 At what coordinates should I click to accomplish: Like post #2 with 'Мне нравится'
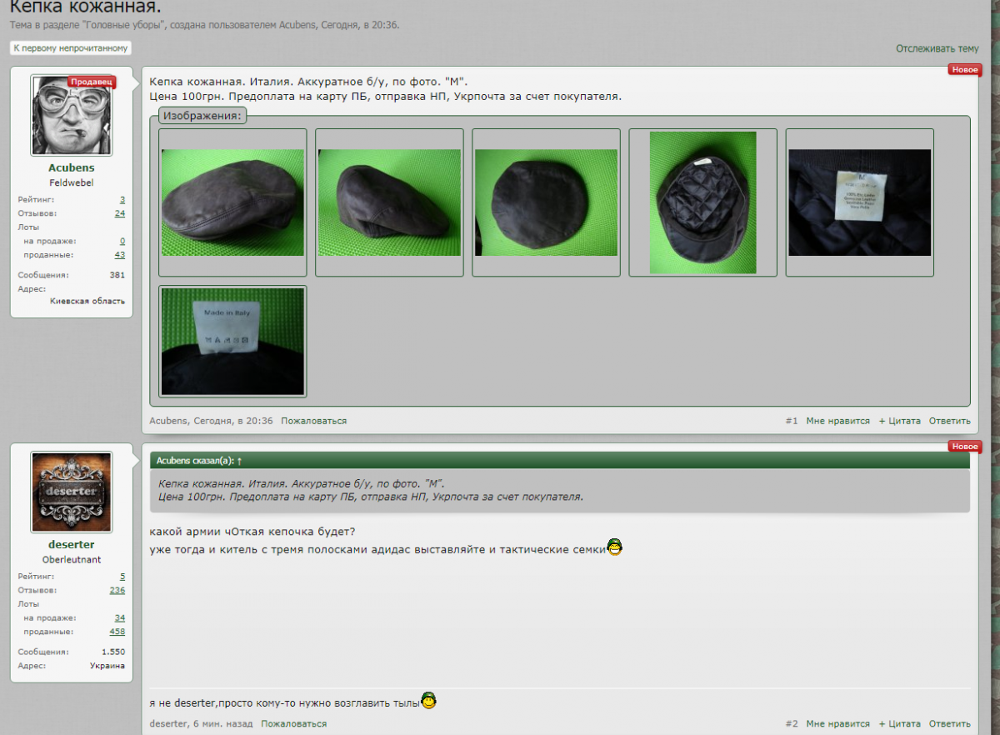(837, 724)
